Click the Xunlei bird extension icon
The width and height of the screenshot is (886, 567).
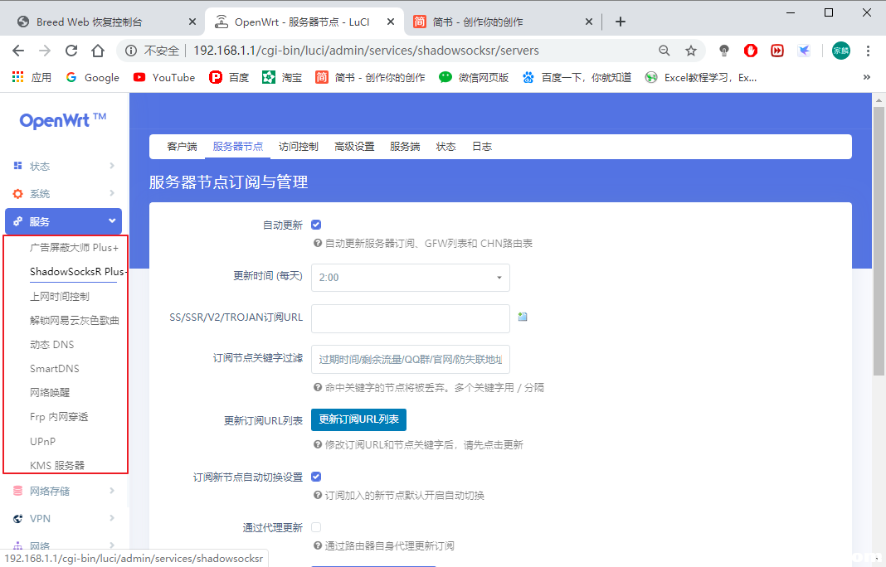804,51
